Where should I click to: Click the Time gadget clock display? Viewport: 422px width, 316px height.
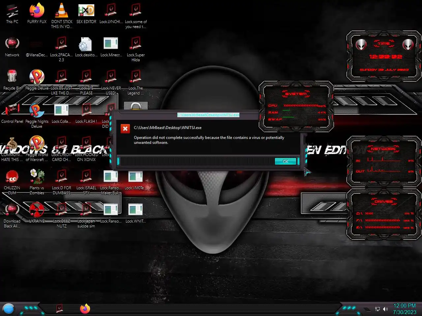385,57
